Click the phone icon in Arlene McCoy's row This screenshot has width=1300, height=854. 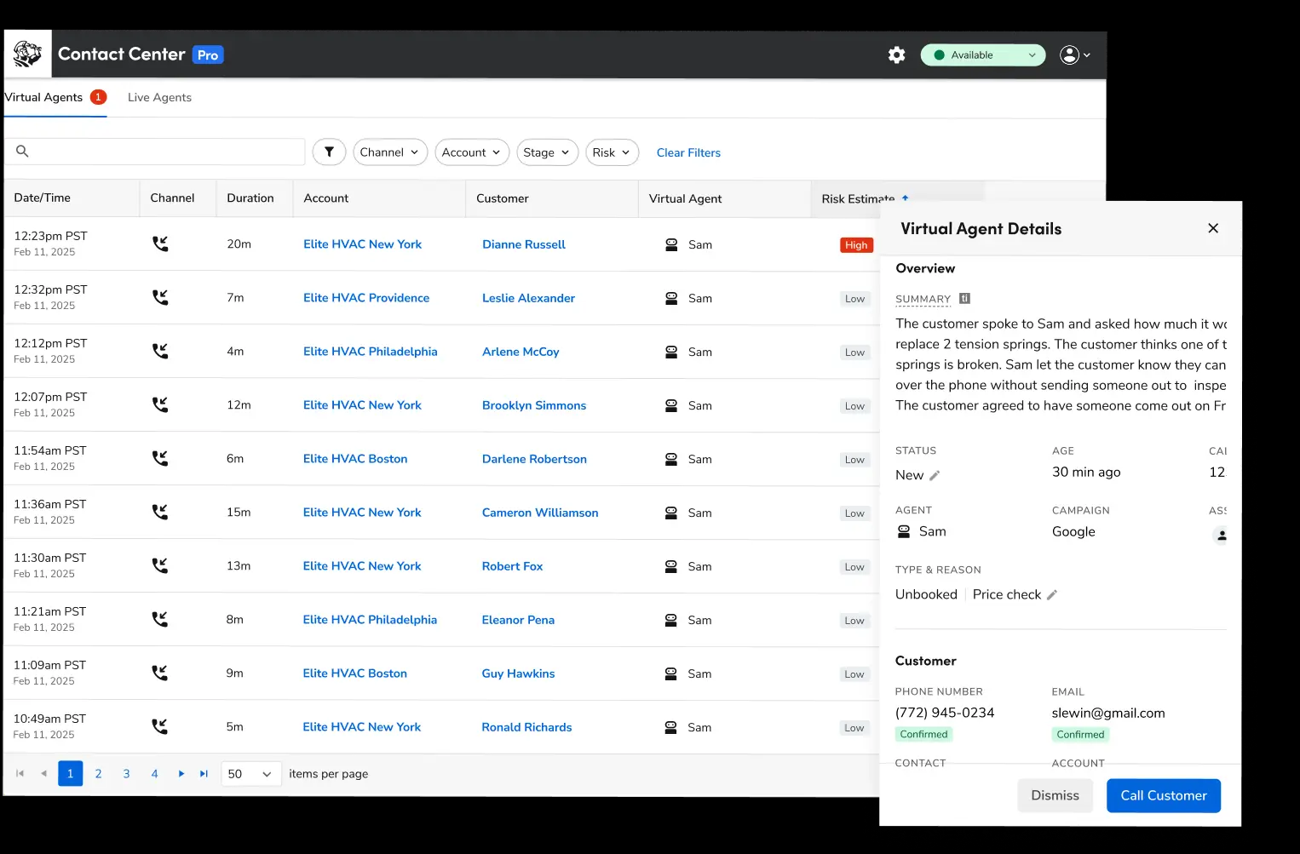point(160,351)
